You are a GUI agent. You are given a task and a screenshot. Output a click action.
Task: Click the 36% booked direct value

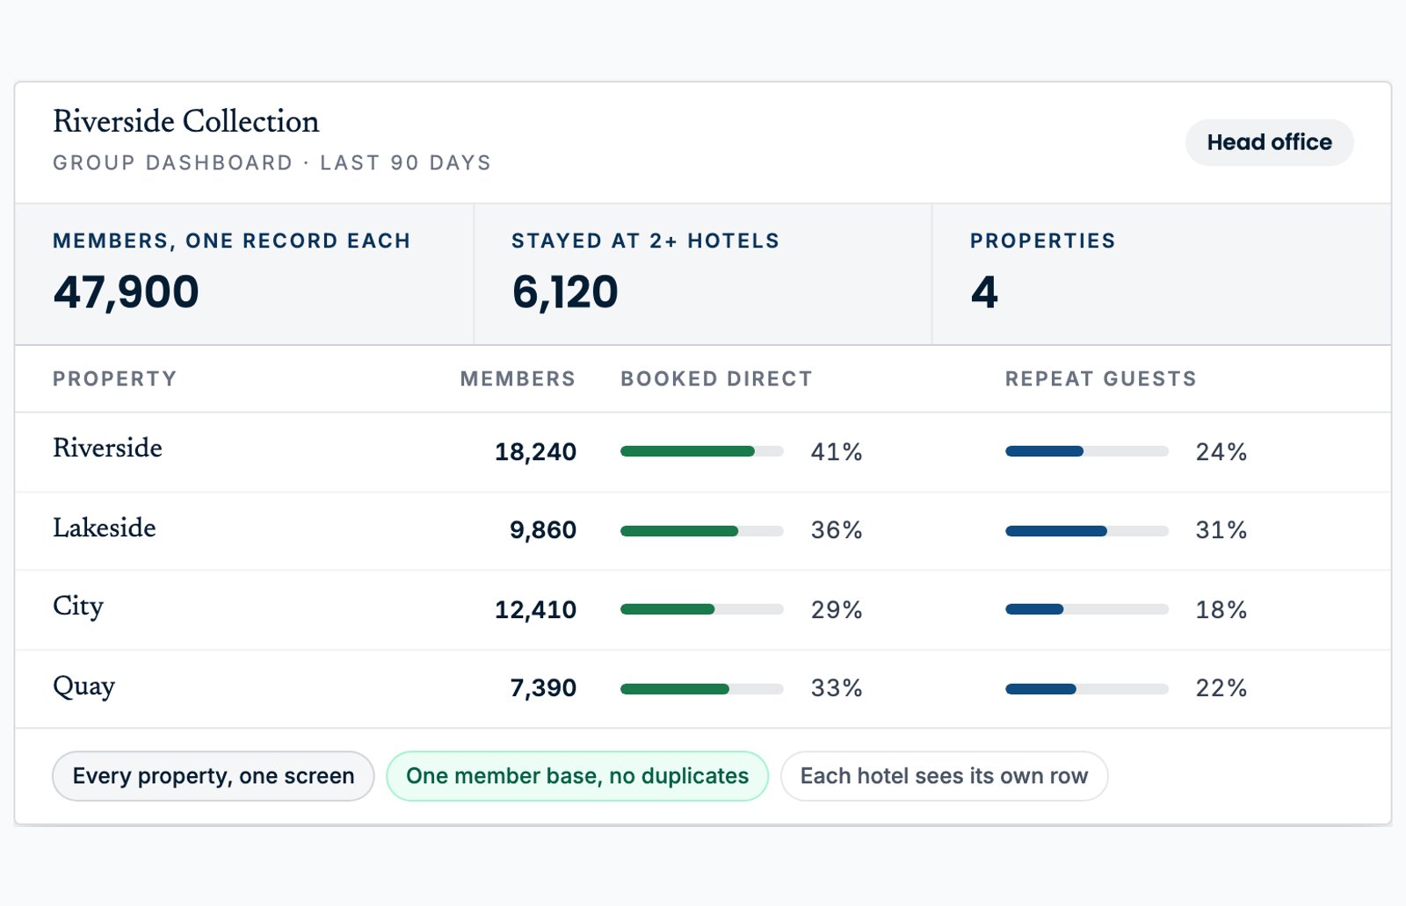837,530
